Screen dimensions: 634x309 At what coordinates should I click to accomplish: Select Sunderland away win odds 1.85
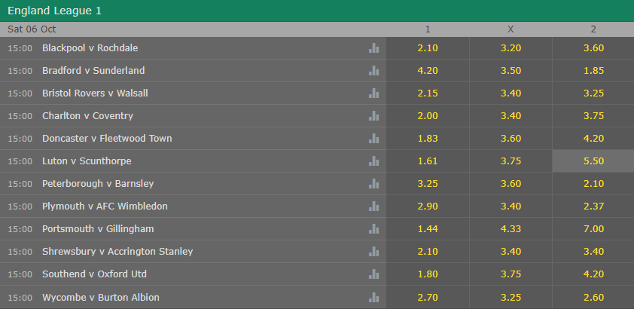[x=593, y=71]
